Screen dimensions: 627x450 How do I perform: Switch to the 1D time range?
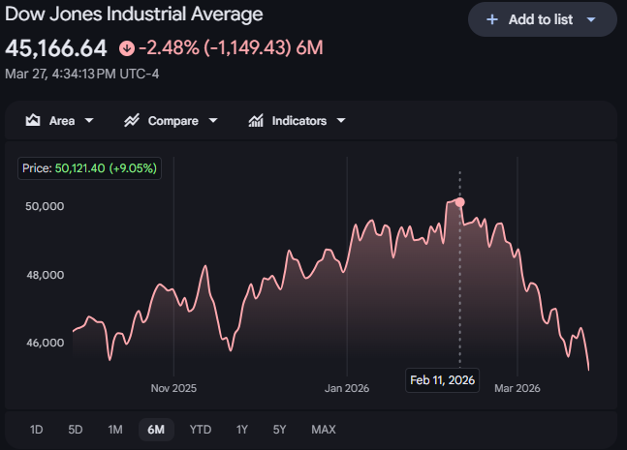(x=37, y=430)
